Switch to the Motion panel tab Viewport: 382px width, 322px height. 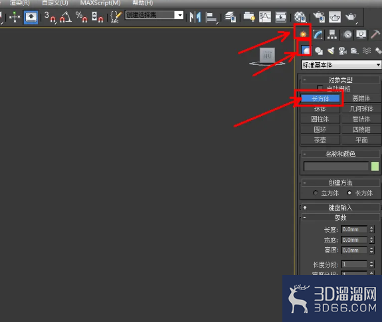(x=347, y=34)
